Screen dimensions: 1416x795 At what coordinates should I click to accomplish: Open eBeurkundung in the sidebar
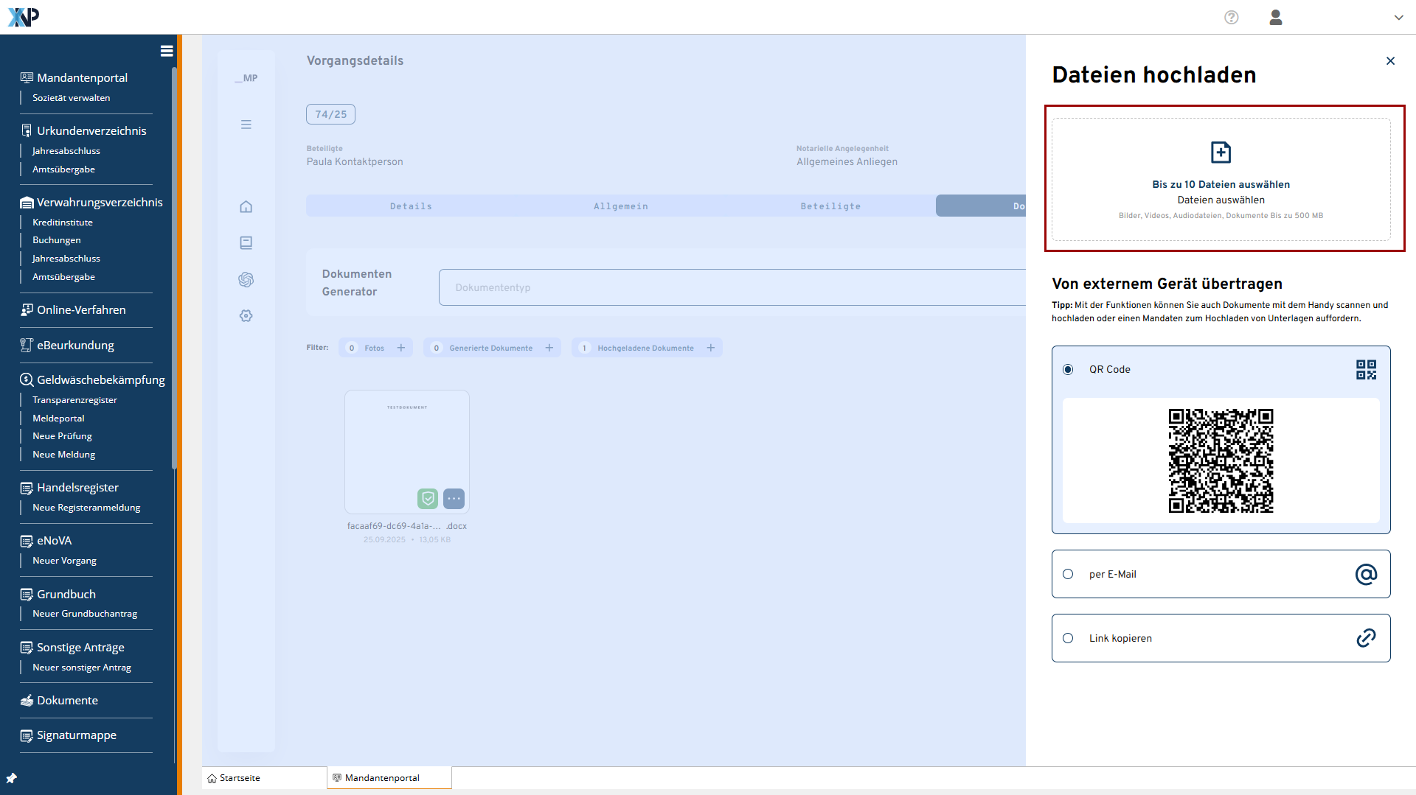(x=75, y=345)
